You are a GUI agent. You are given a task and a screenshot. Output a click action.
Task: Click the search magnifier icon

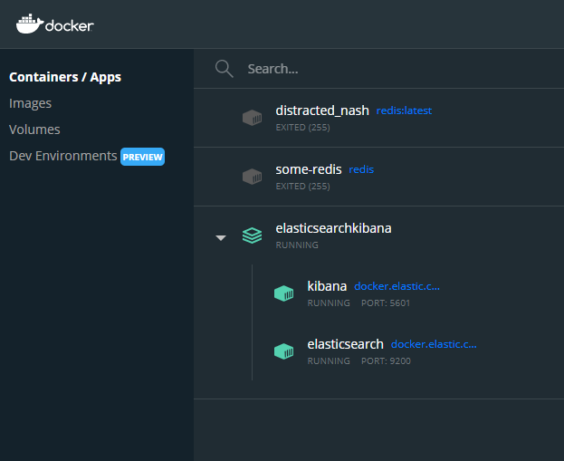(225, 68)
